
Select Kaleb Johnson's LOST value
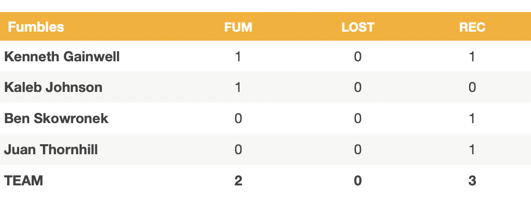tap(358, 87)
